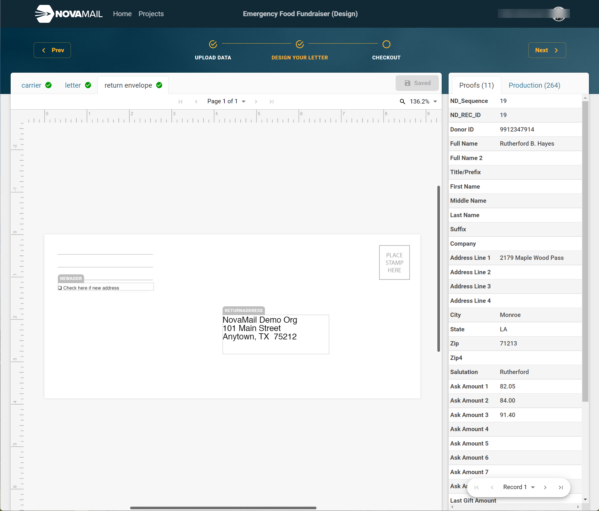
Task: Click the Next button
Action: [547, 50]
